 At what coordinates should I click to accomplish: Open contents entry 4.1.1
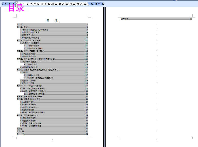(x=56, y=65)
